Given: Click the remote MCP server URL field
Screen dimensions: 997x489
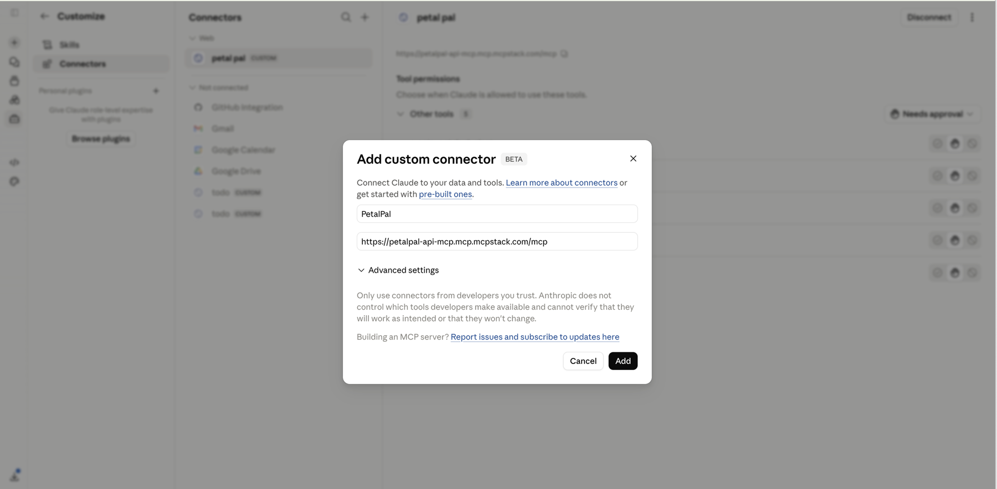Looking at the screenshot, I should point(497,242).
